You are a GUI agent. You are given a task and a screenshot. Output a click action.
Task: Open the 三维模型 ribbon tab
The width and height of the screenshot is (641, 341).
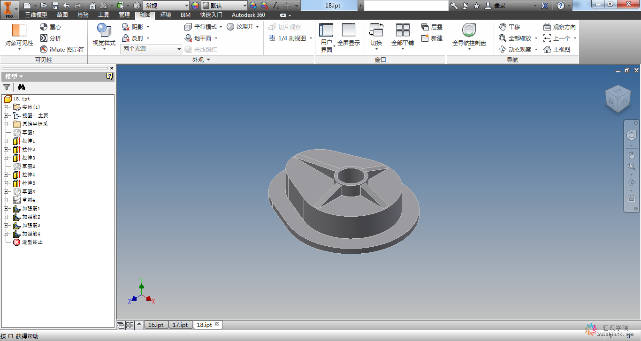pyautogui.click(x=36, y=15)
